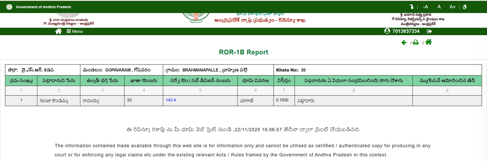Increase font size with A+
Image resolution: width=487 pixels, height=161 pixels.
point(453,7)
